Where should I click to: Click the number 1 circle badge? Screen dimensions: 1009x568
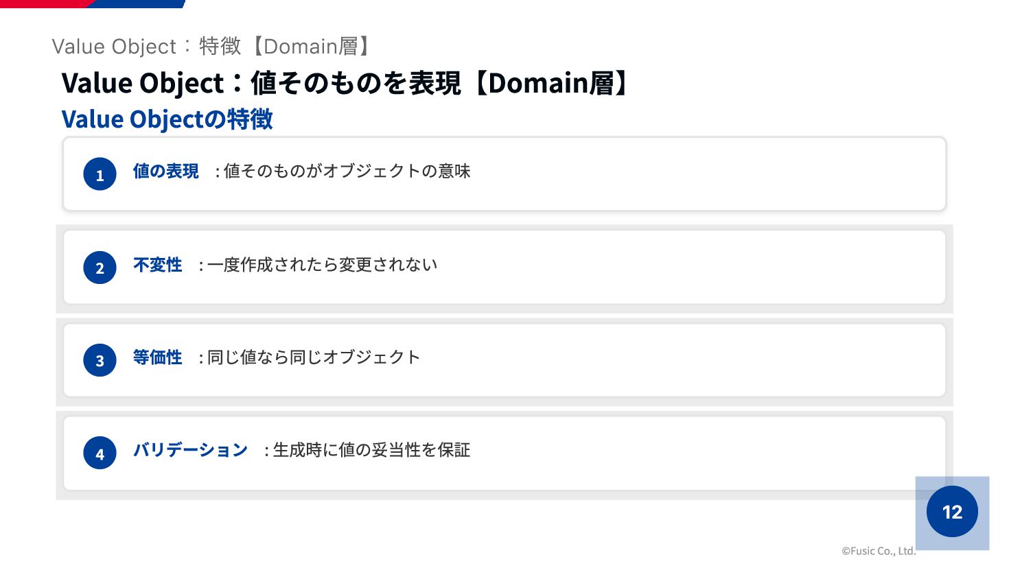pyautogui.click(x=100, y=174)
